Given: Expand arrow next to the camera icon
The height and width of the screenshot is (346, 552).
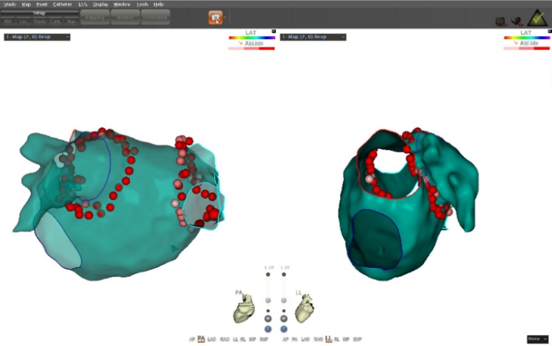Looking at the screenshot, I should tap(226, 17).
